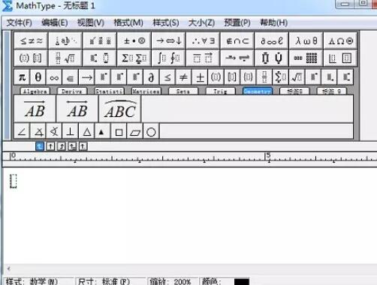Select the highlighted left-justified tab stop button
This screenshot has width=377, height=285.
click(x=40, y=146)
